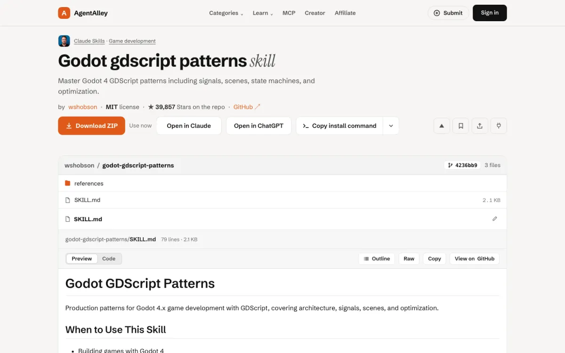Open the GitHub repo link

point(247,107)
